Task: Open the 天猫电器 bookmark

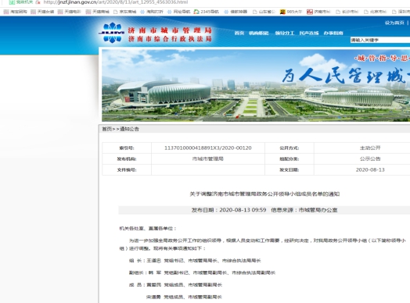Action: point(70,12)
